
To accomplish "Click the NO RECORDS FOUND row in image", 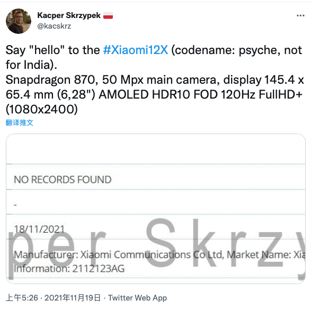I will click(x=156, y=177).
